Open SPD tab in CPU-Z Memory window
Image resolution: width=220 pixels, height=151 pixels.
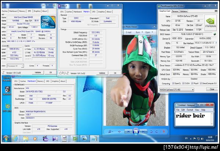94,12
